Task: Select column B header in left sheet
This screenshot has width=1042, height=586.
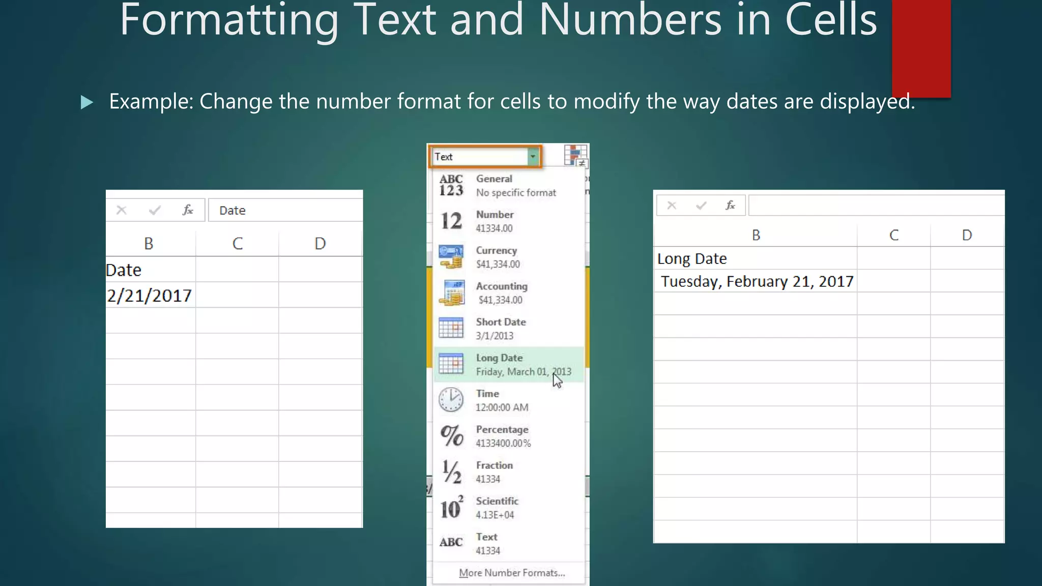Action: (x=149, y=244)
